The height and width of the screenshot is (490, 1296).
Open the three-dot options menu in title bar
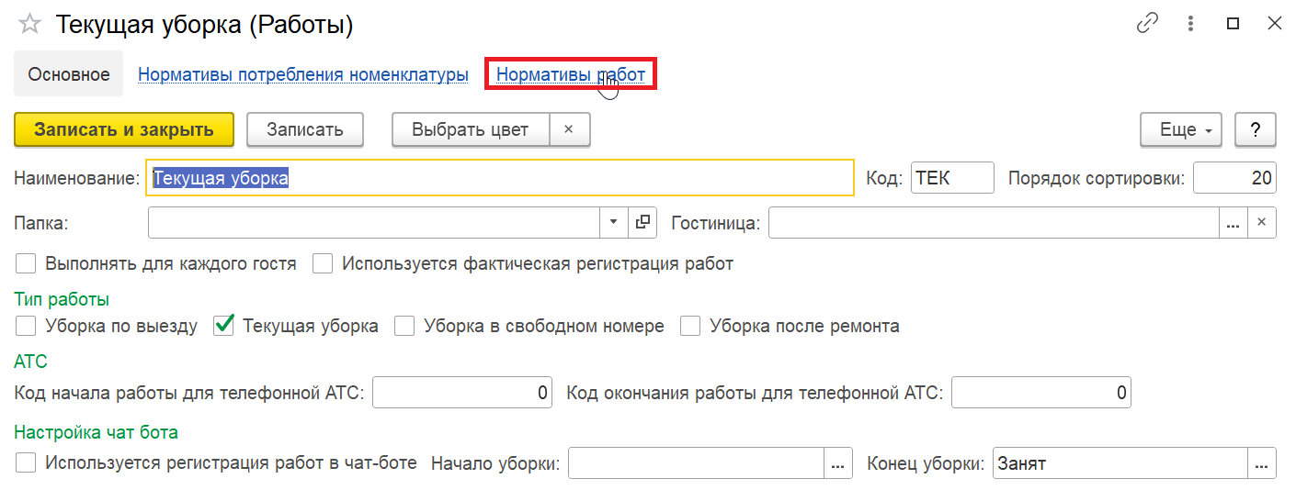tap(1190, 25)
